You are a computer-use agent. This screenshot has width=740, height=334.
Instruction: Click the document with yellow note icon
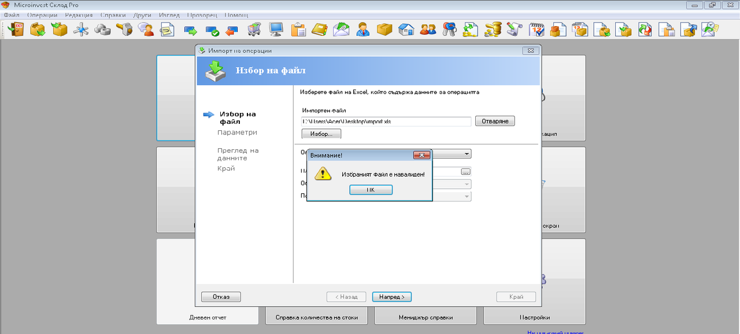tap(167, 29)
